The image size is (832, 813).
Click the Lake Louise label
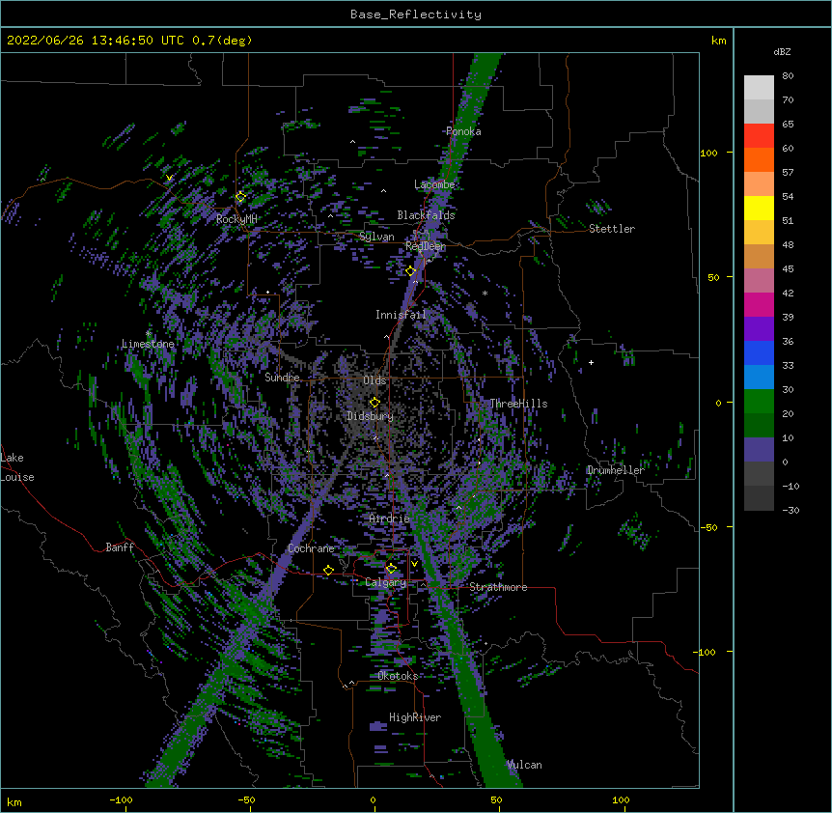17,467
